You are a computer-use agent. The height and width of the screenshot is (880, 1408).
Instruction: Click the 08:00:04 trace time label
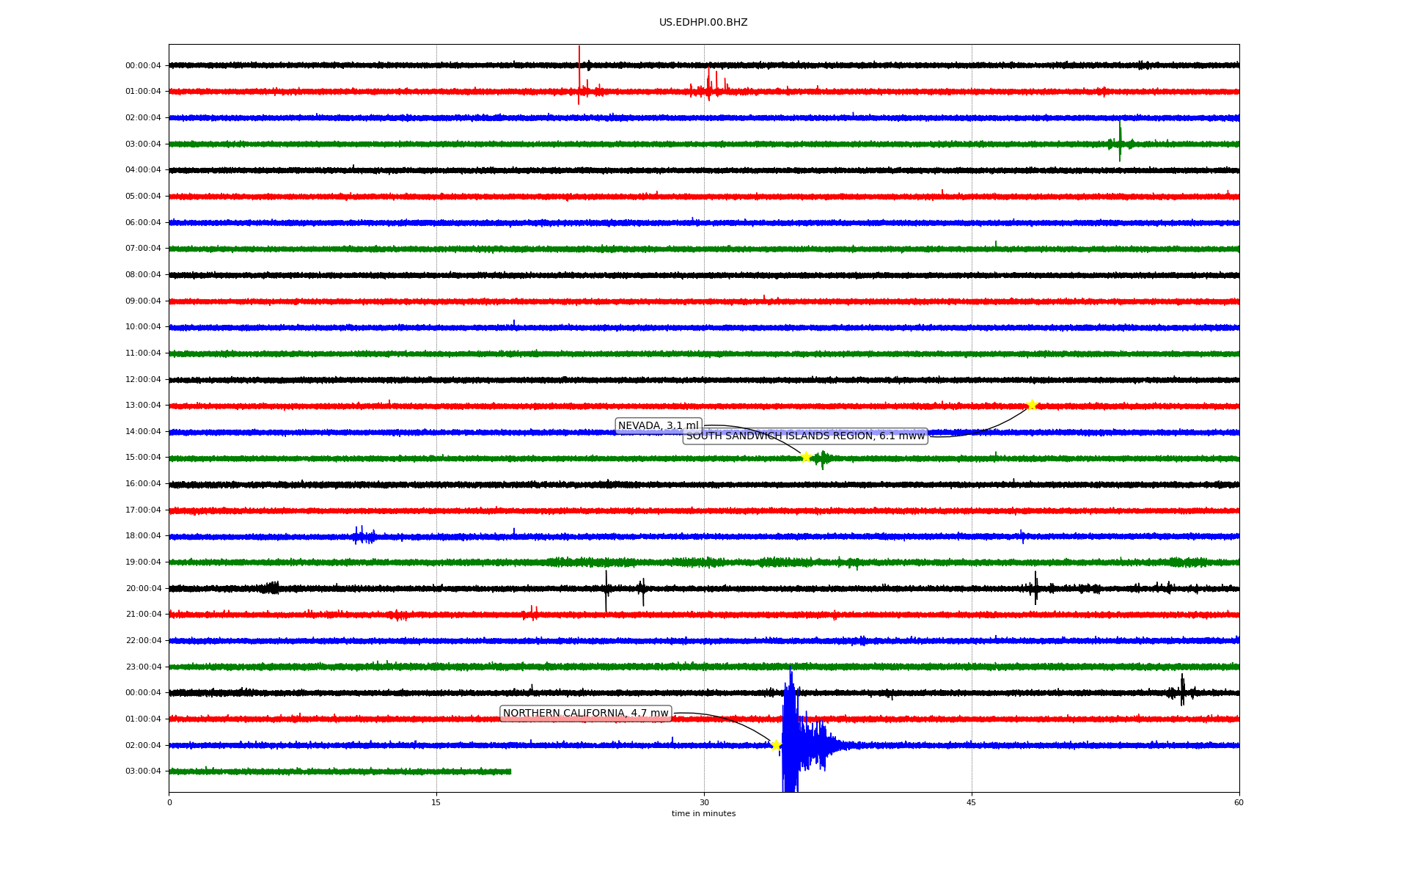pos(143,275)
